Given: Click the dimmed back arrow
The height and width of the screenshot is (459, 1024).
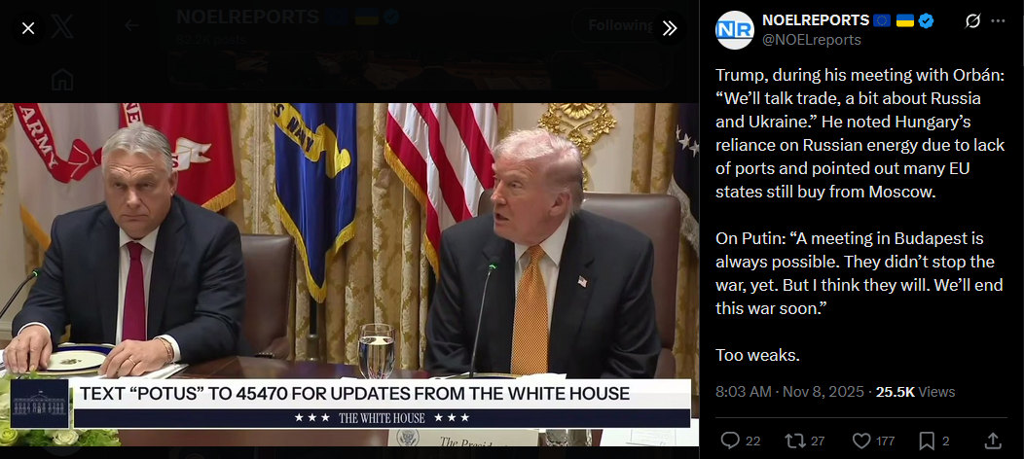Looking at the screenshot, I should point(132,25).
